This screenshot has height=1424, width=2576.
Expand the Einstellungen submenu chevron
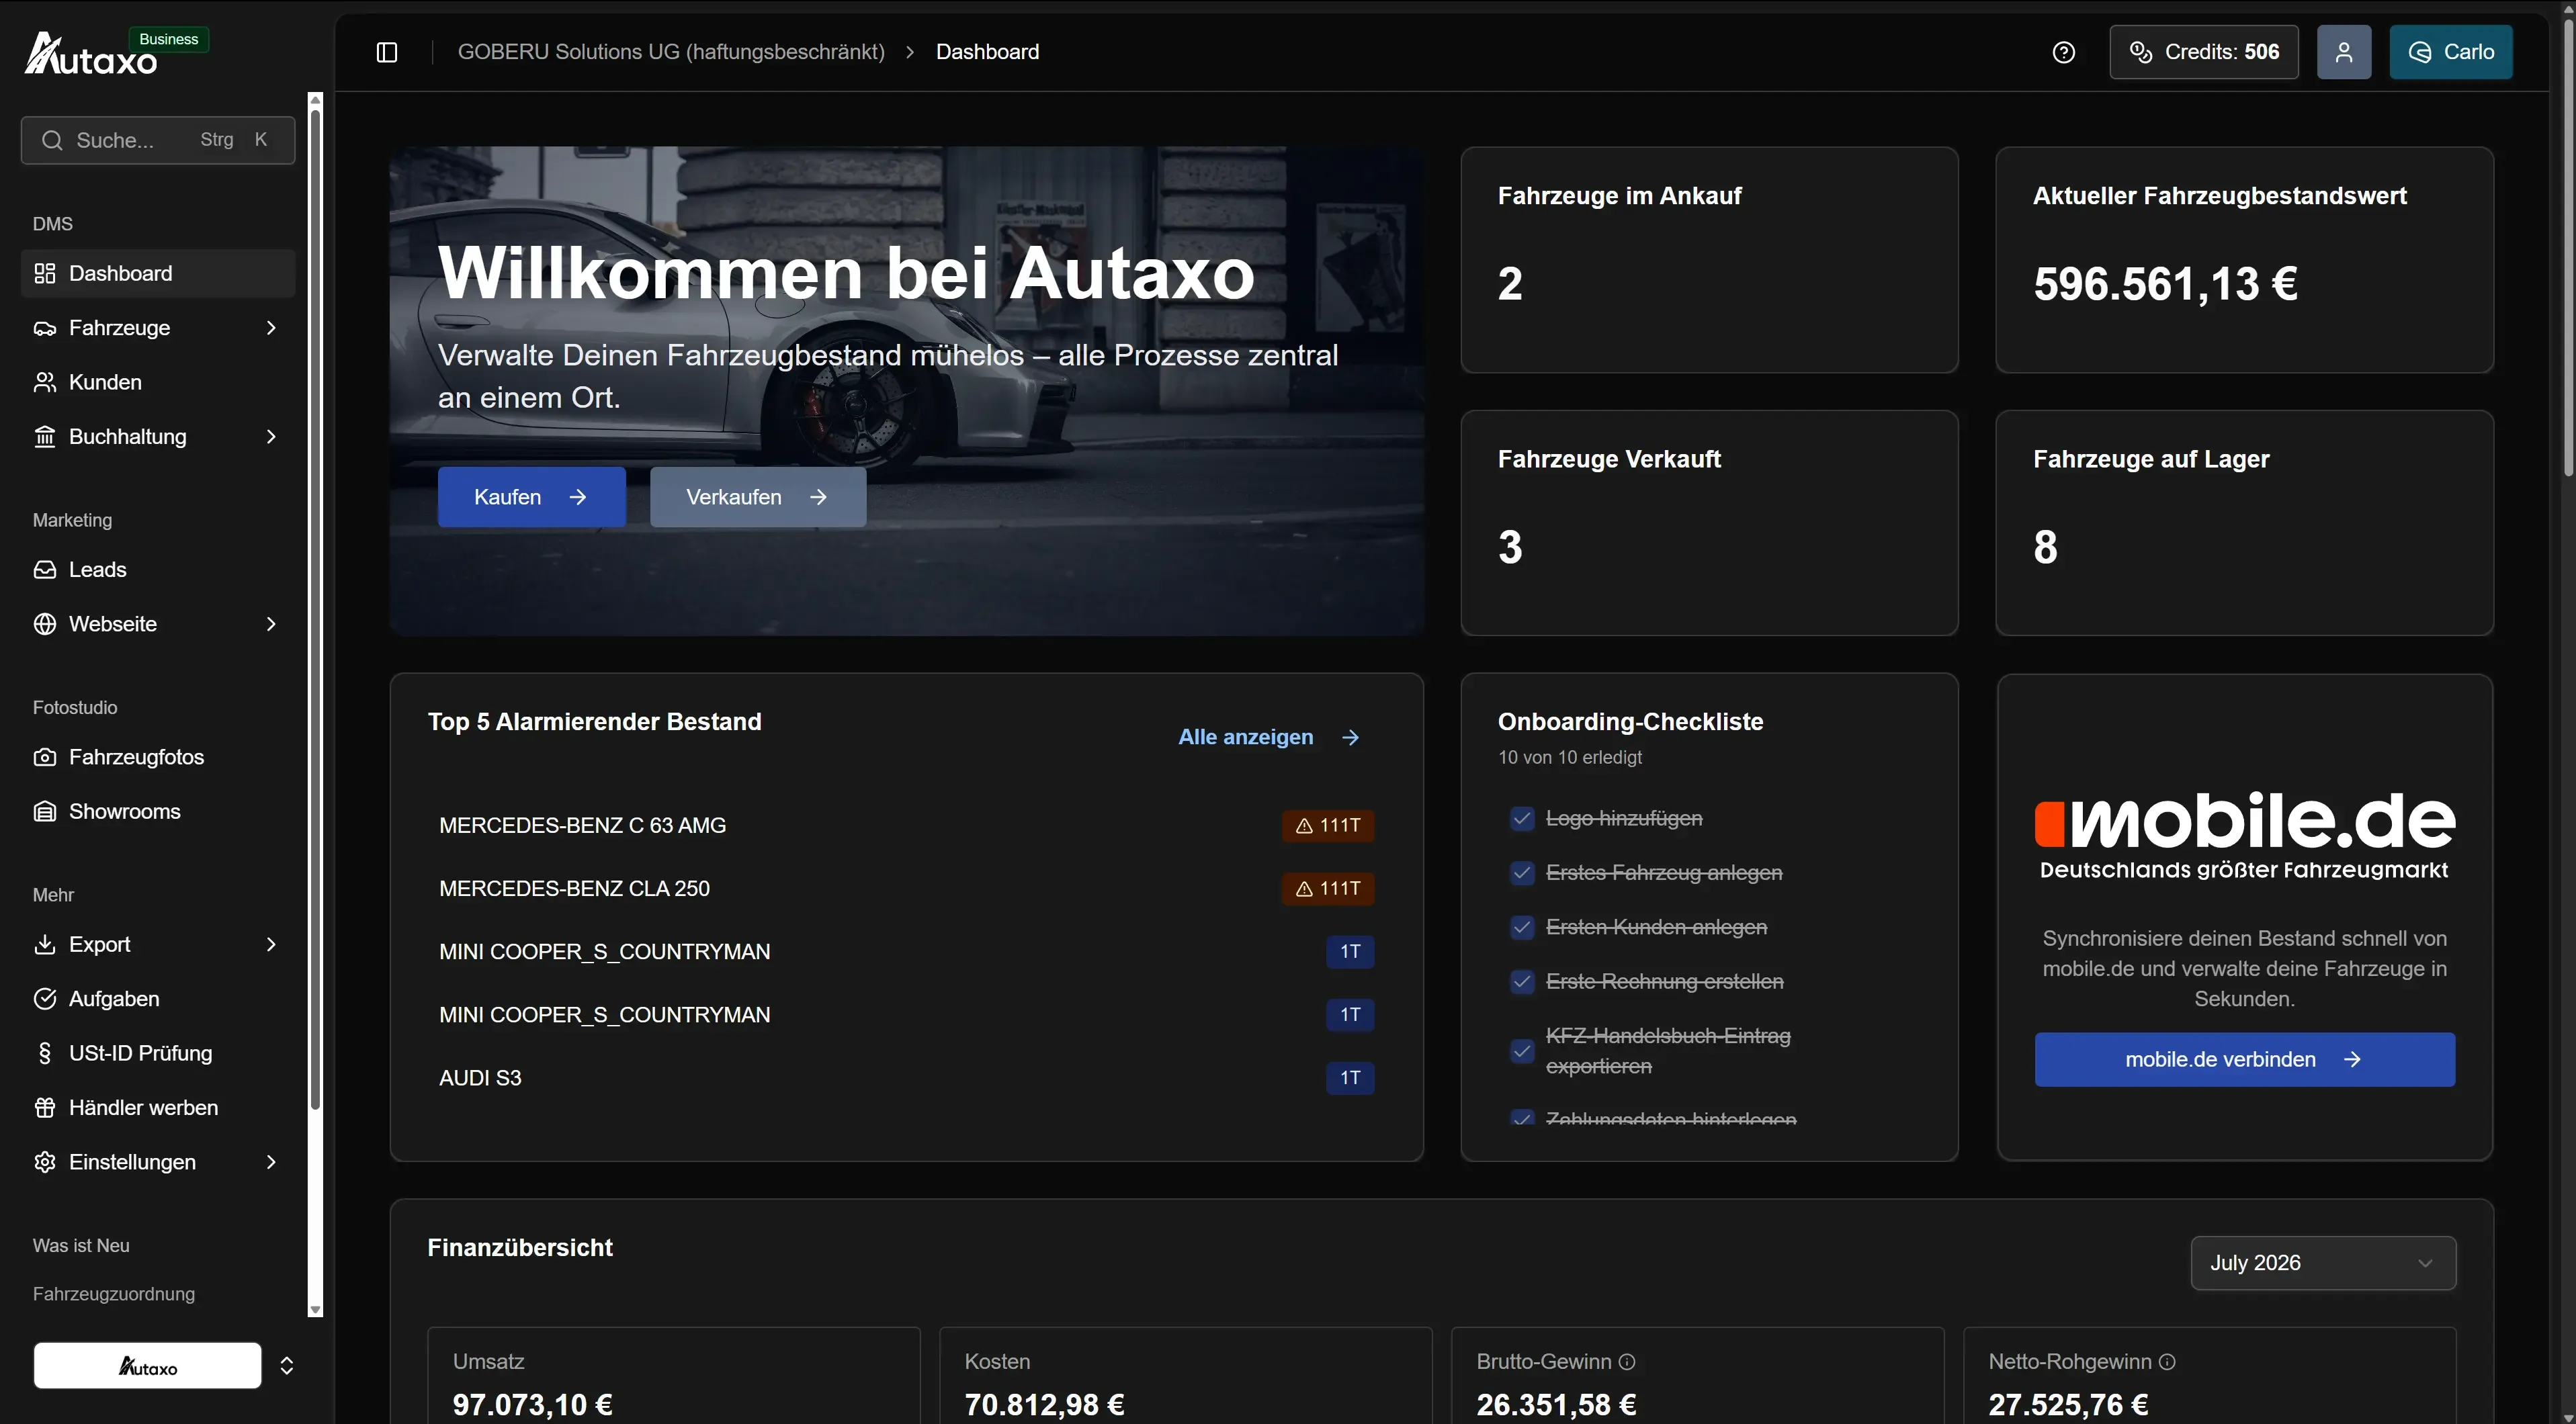click(271, 1162)
